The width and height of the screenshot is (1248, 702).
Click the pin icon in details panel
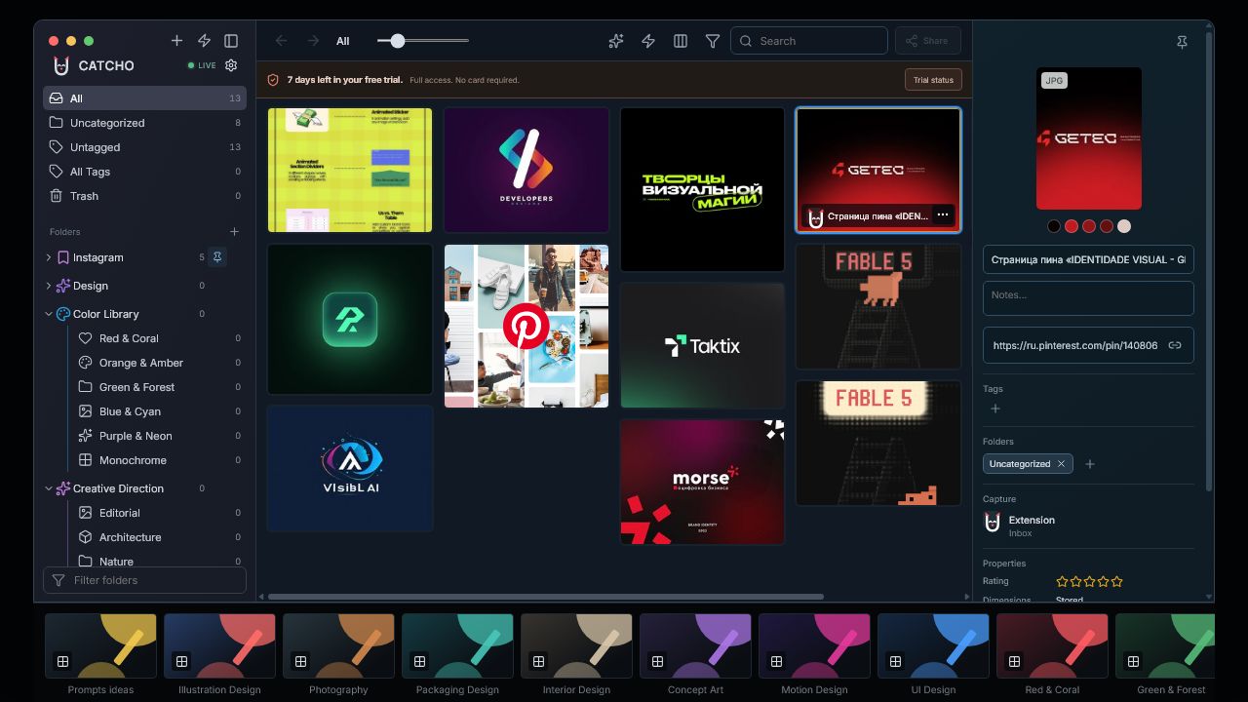(1182, 42)
